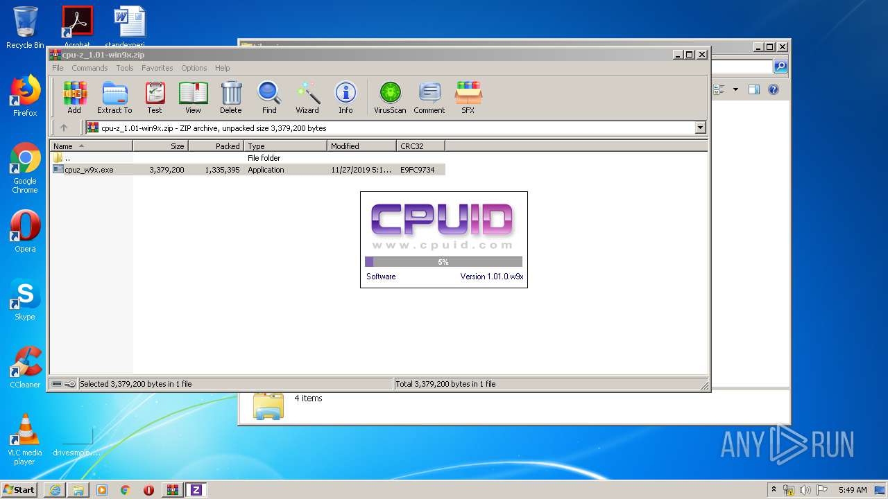Click the Comment toolbar icon

point(429,97)
